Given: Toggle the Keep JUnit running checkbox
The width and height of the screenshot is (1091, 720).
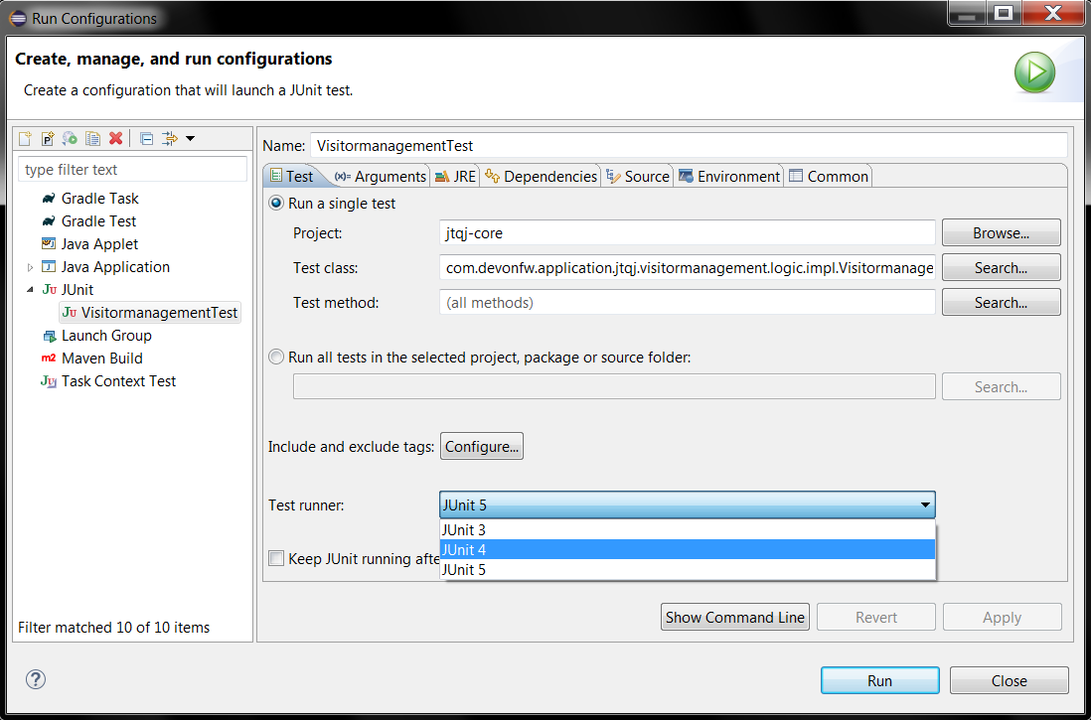Looking at the screenshot, I should [x=276, y=558].
